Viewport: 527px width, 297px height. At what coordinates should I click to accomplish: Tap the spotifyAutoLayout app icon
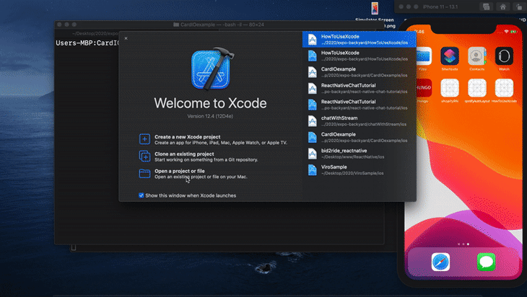coord(476,89)
